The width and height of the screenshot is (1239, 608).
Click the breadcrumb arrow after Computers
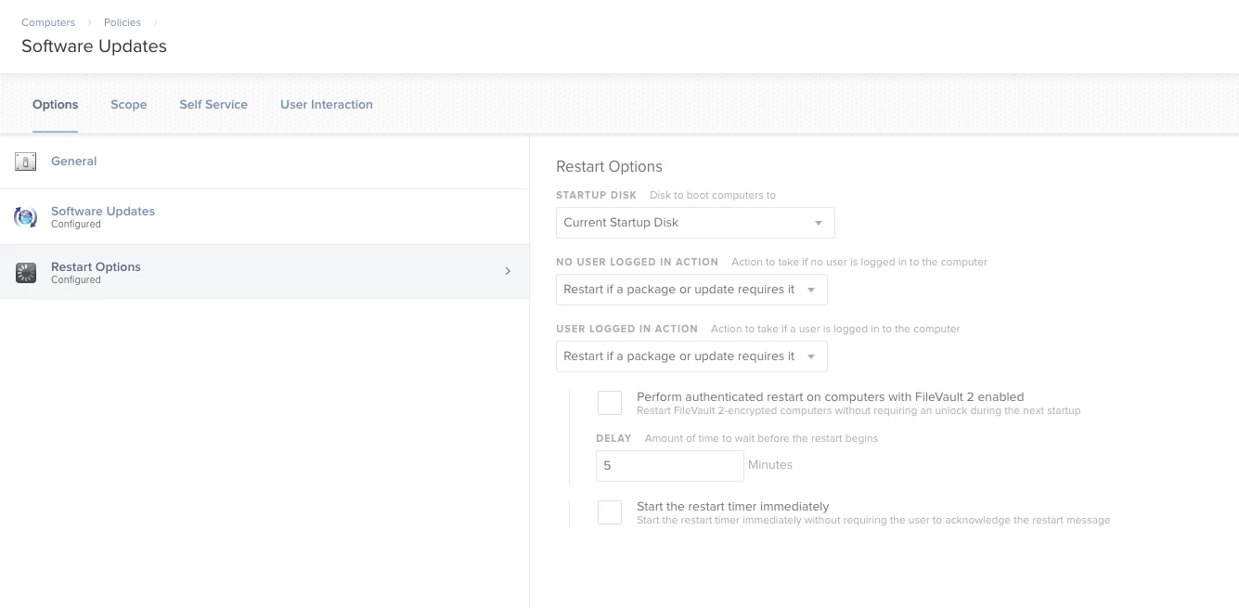coord(90,22)
